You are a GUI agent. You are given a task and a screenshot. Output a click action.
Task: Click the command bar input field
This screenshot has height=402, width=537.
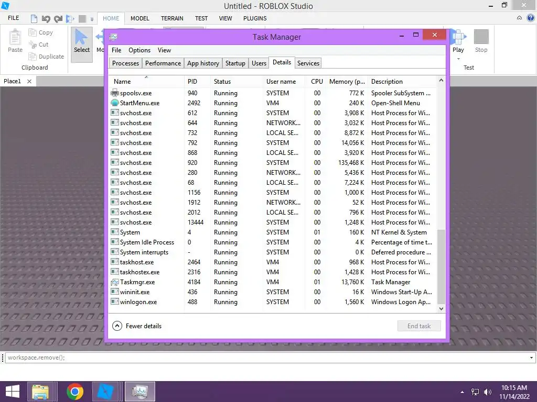coord(267,358)
